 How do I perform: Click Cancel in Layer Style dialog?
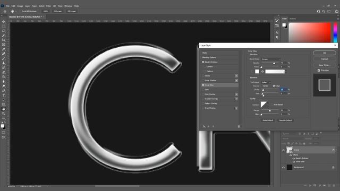pyautogui.click(x=325, y=59)
